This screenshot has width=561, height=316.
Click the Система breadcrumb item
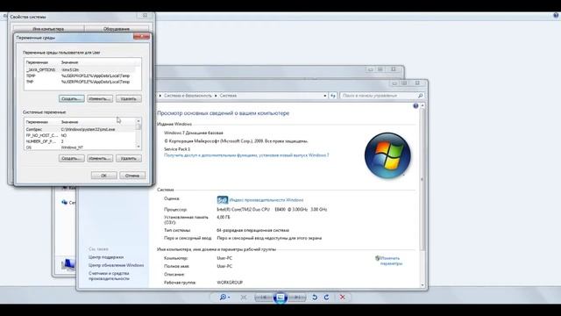pos(228,96)
